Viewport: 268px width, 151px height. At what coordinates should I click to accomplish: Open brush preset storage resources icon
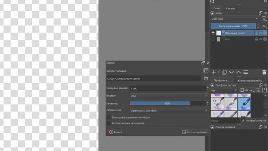pyautogui.click(x=264, y=90)
